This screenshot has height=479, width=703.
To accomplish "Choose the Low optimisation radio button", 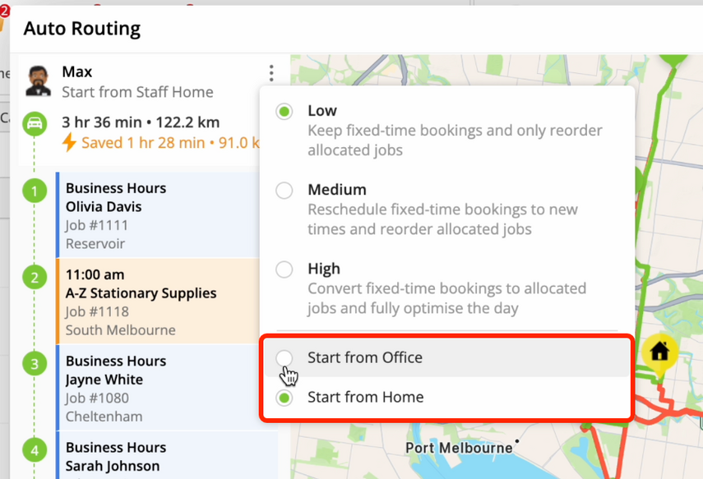I will [x=284, y=112].
